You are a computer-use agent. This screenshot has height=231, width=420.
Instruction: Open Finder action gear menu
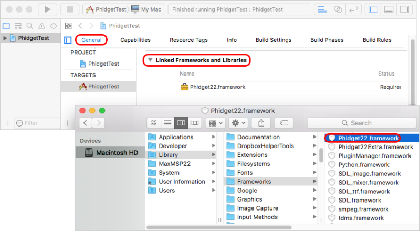pos(239,123)
